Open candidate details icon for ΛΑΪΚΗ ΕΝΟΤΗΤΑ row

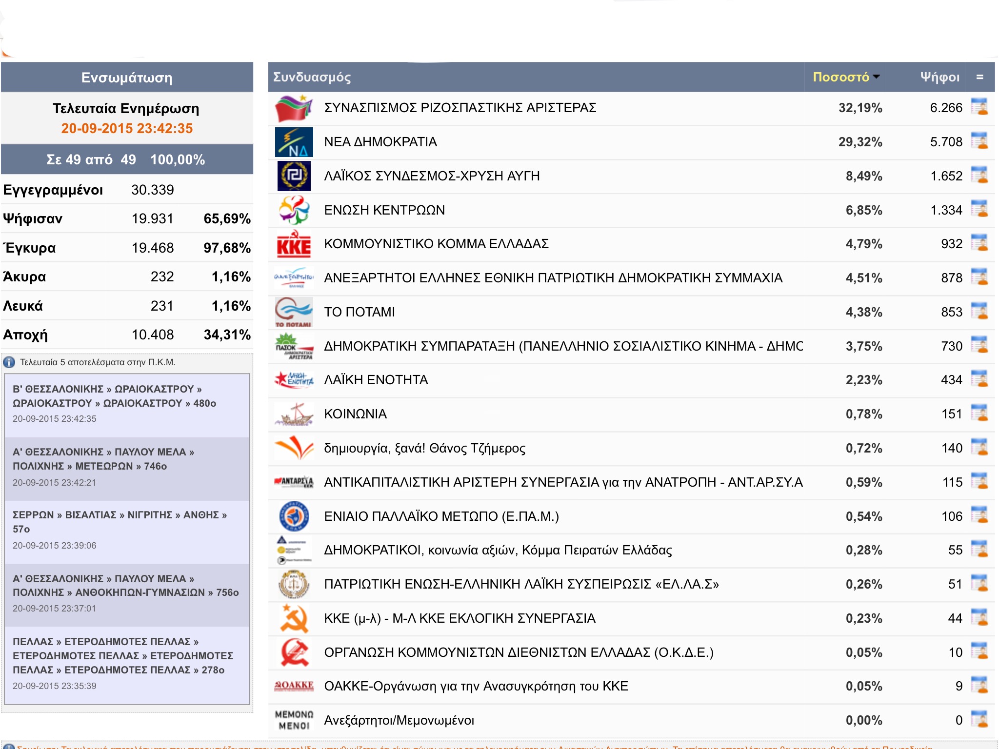coord(979,379)
